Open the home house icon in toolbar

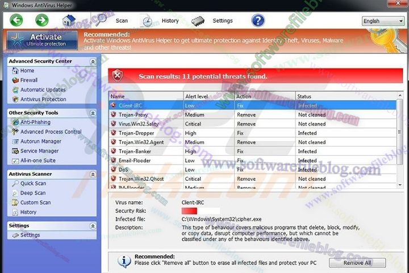click(69, 20)
